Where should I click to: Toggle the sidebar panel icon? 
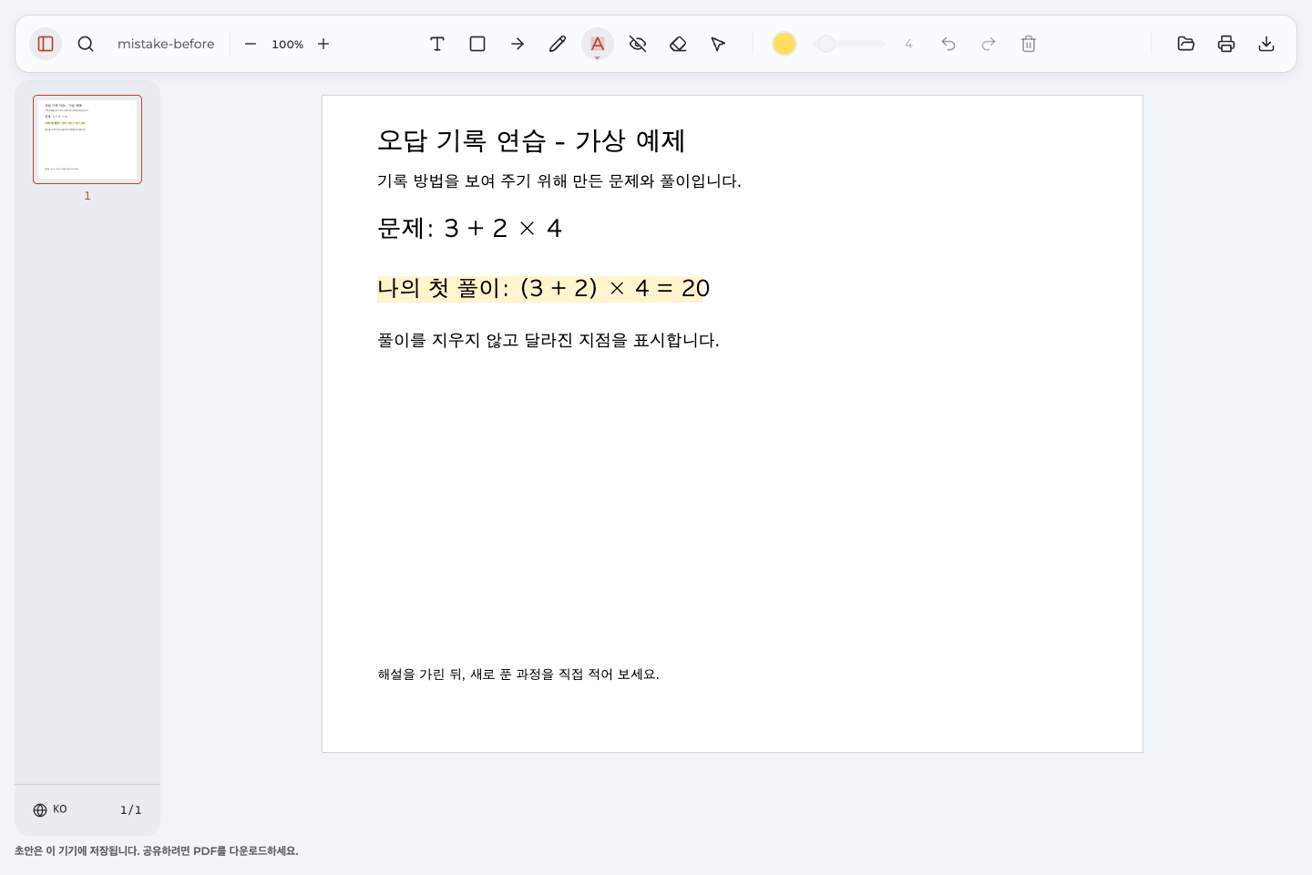(x=46, y=44)
